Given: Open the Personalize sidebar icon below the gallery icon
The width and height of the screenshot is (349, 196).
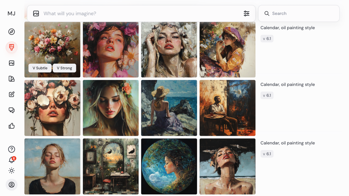Looking at the screenshot, I should tap(12, 79).
